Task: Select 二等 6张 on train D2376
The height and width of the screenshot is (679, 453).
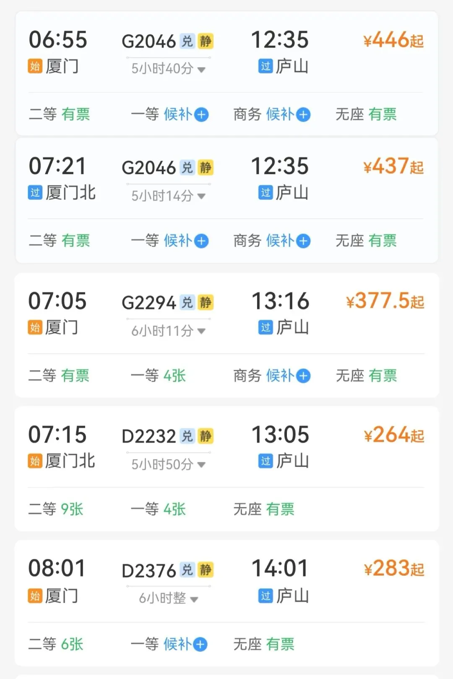Action: tap(56, 644)
